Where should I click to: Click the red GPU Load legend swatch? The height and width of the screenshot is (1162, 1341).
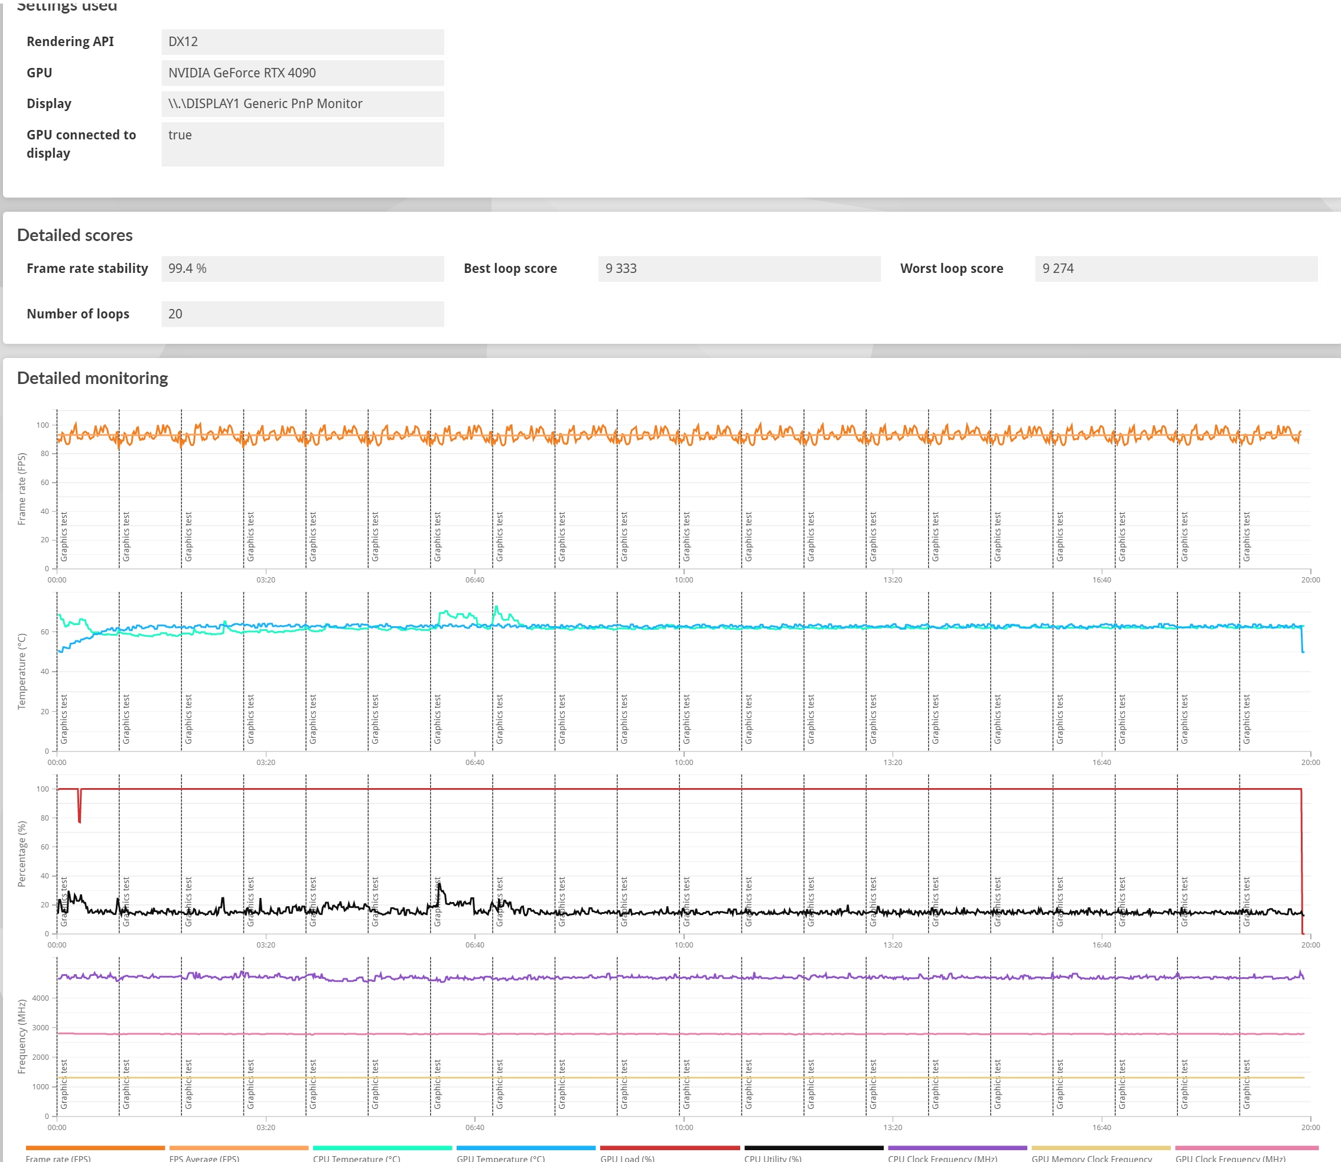669,1148
